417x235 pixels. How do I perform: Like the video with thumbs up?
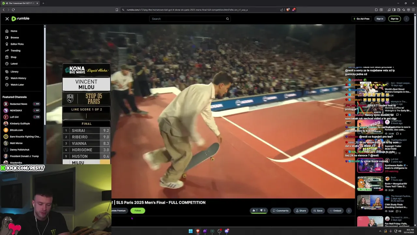coord(255,211)
